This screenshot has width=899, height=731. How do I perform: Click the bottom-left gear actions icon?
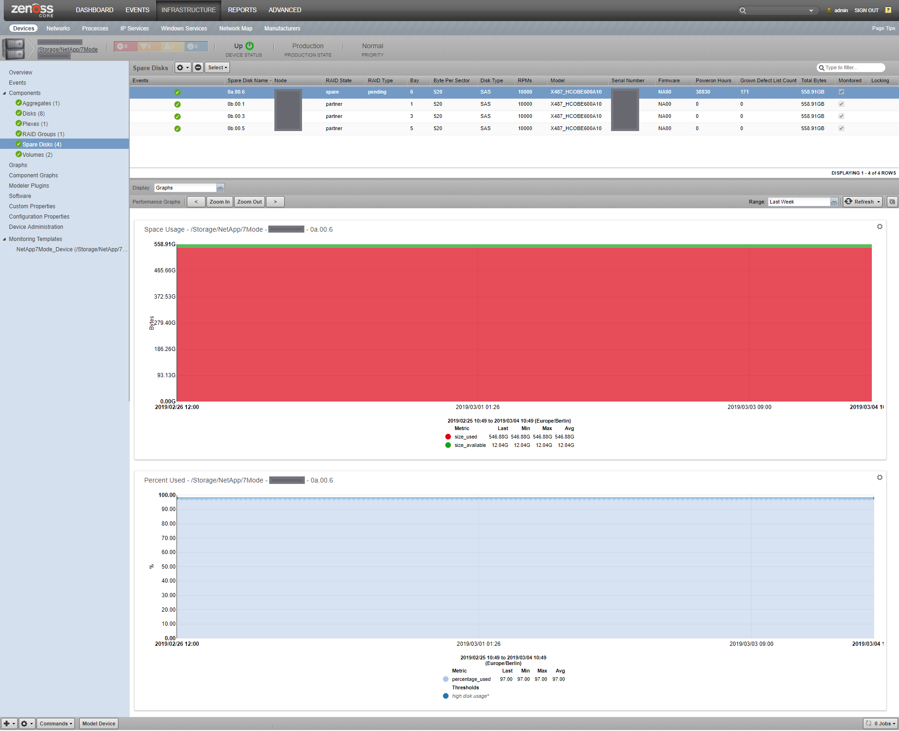24,724
